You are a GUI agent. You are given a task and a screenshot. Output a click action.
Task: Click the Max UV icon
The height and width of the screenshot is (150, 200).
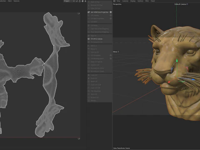point(89,36)
